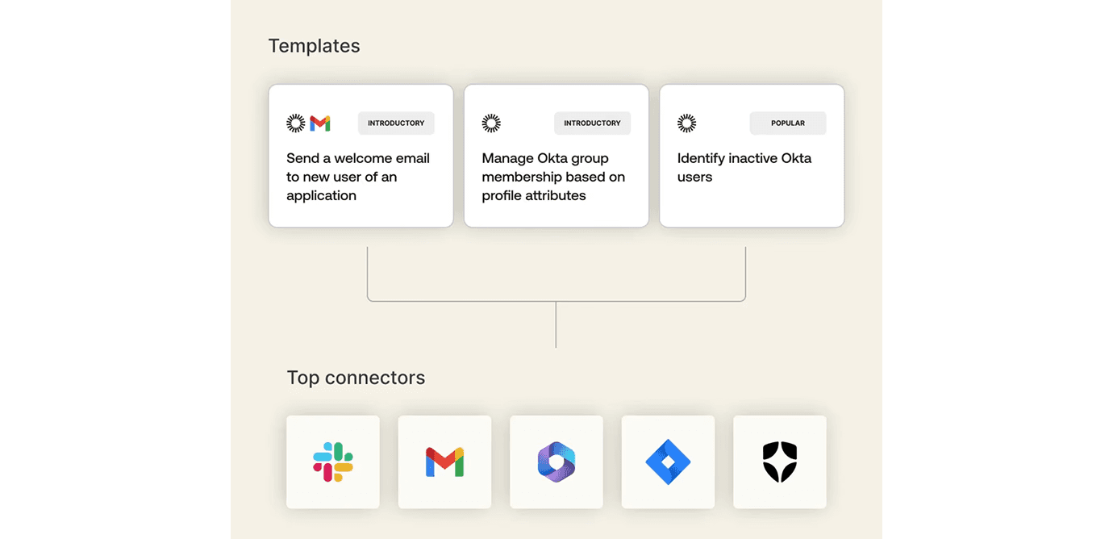Click the Top connectors heading
The width and height of the screenshot is (1113, 539).
coord(356,378)
